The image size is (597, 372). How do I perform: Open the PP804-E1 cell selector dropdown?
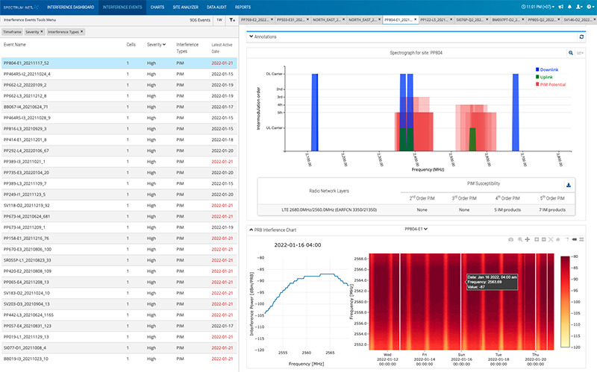(416, 229)
